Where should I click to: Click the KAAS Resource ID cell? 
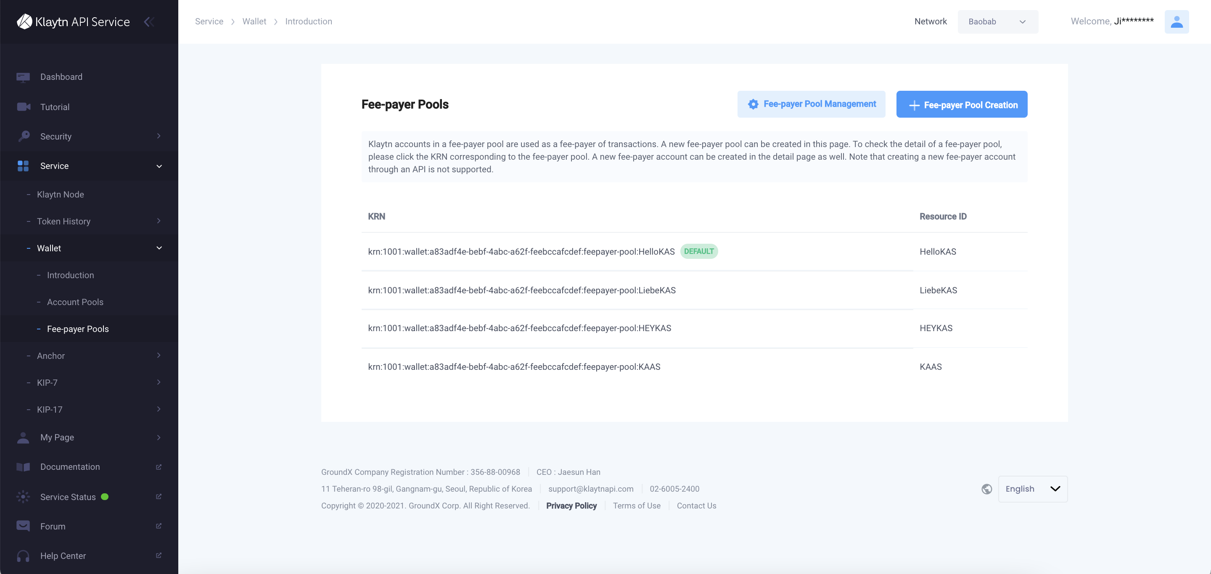931,367
